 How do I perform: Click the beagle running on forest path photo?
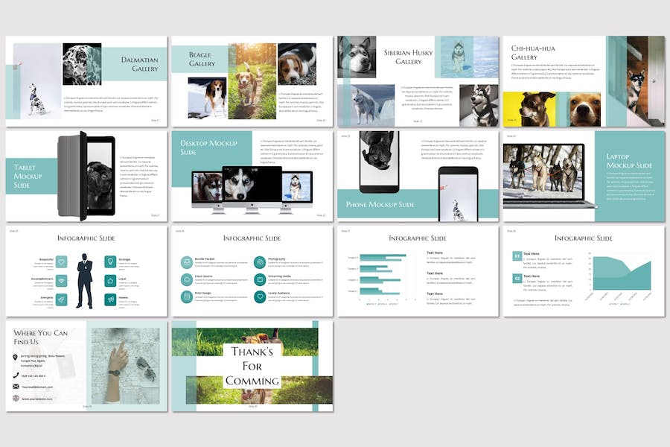coord(252,81)
